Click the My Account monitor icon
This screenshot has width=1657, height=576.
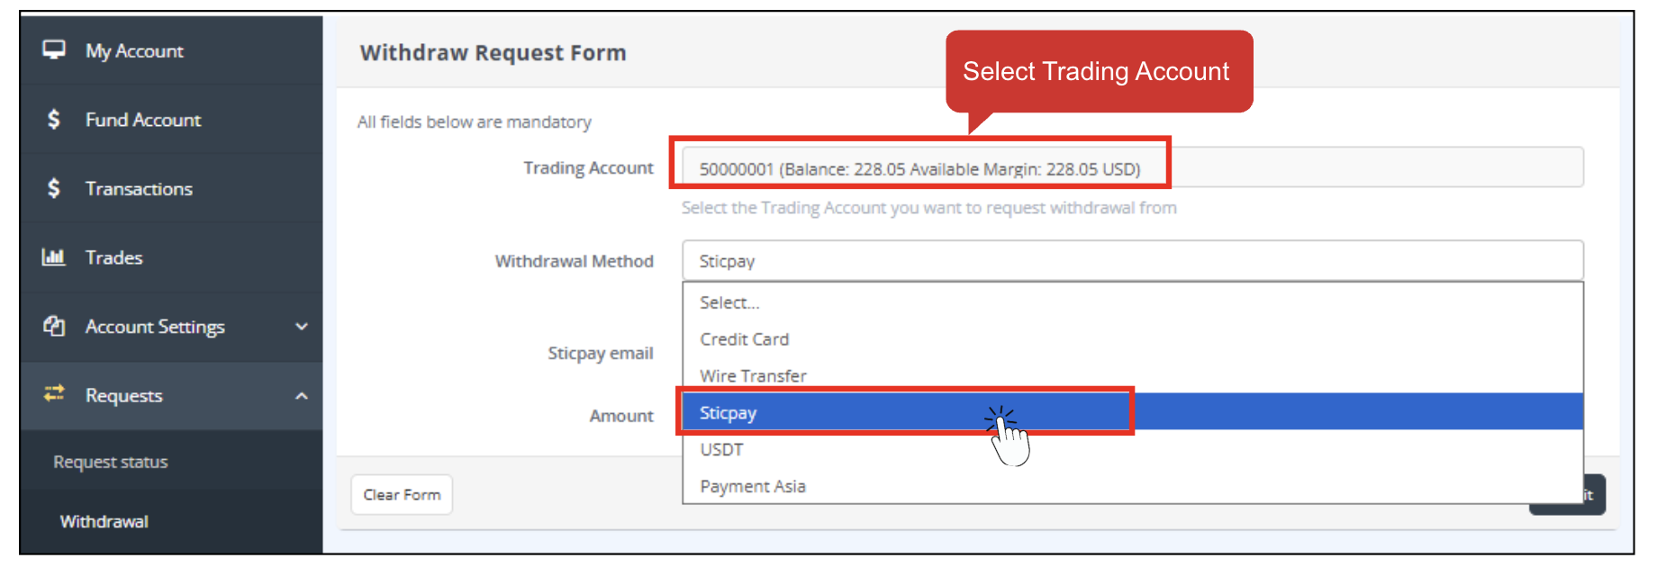pyautogui.click(x=54, y=50)
